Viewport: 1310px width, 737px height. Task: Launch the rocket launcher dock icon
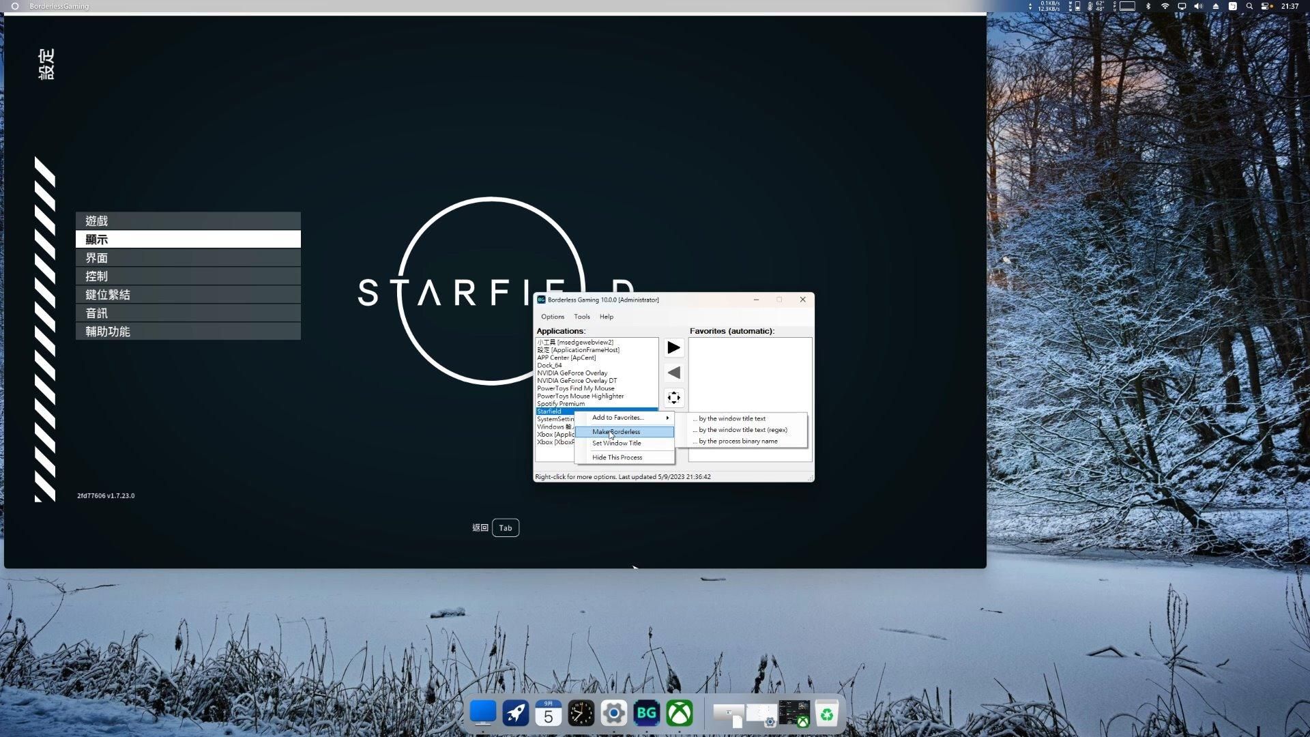(x=515, y=714)
